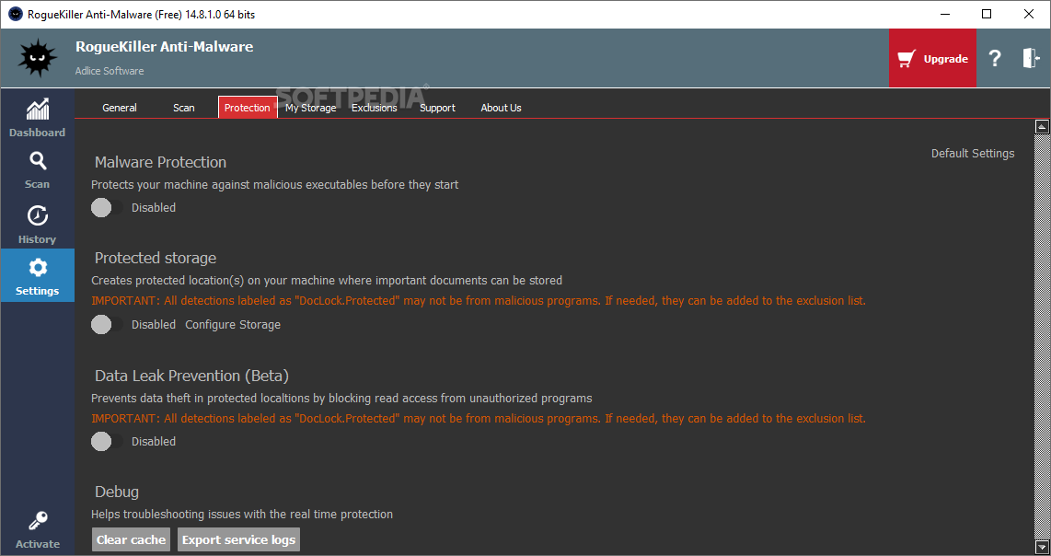
Task: Click 'Protects your machine against malicious executables' text
Action: [275, 184]
